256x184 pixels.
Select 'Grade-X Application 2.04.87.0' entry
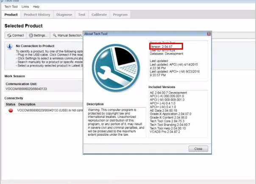[x=170, y=114]
